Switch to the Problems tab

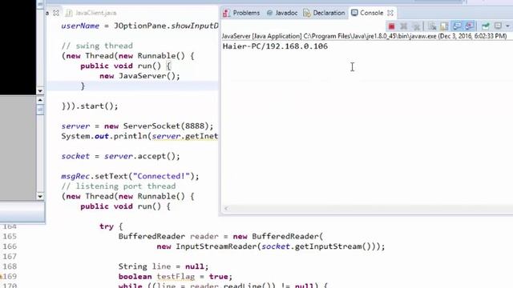tap(246, 13)
